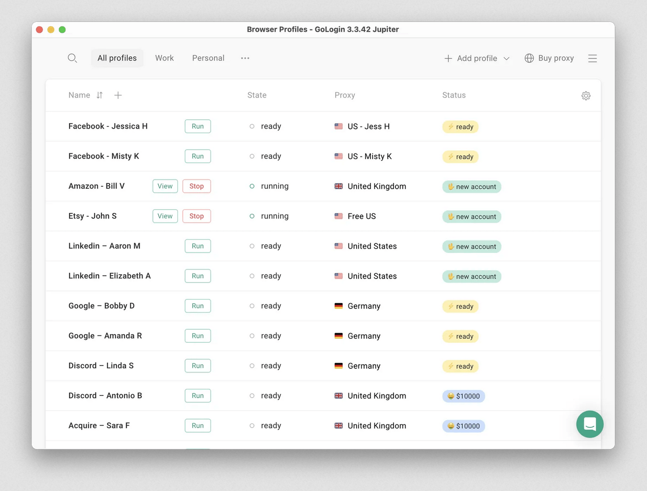Click the ready tag for Facebook - Jessica H
The width and height of the screenshot is (647, 491).
[460, 127]
